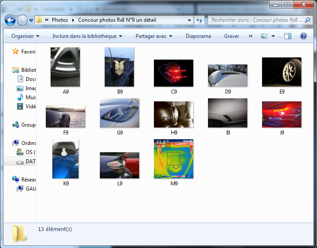Expand the address bar history dropdown arrow
The height and width of the screenshot is (248, 317).
(x=189, y=20)
